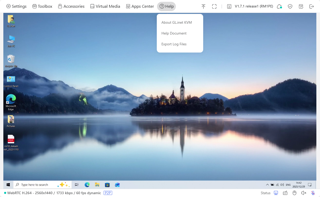Click the security shield icon
Screen dimensions: 320x197
(x=290, y=6)
